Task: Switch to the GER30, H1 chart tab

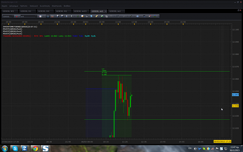Action: (x=63, y=11)
